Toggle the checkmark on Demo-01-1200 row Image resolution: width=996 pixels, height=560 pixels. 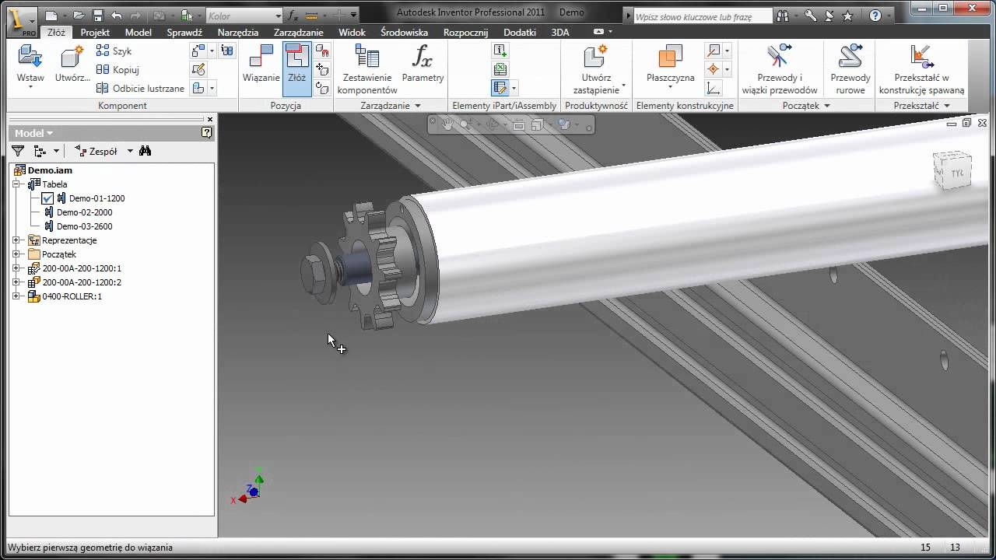coord(47,198)
